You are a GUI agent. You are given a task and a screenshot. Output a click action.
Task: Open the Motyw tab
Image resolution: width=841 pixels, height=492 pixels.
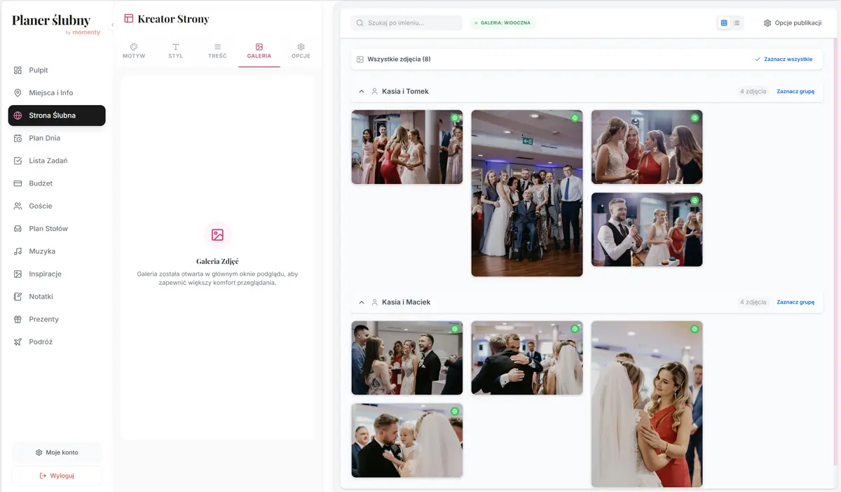tap(134, 51)
